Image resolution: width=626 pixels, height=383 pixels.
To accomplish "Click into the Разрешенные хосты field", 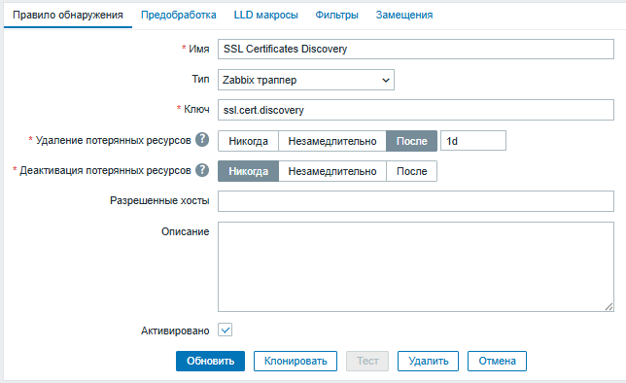I will click(416, 201).
